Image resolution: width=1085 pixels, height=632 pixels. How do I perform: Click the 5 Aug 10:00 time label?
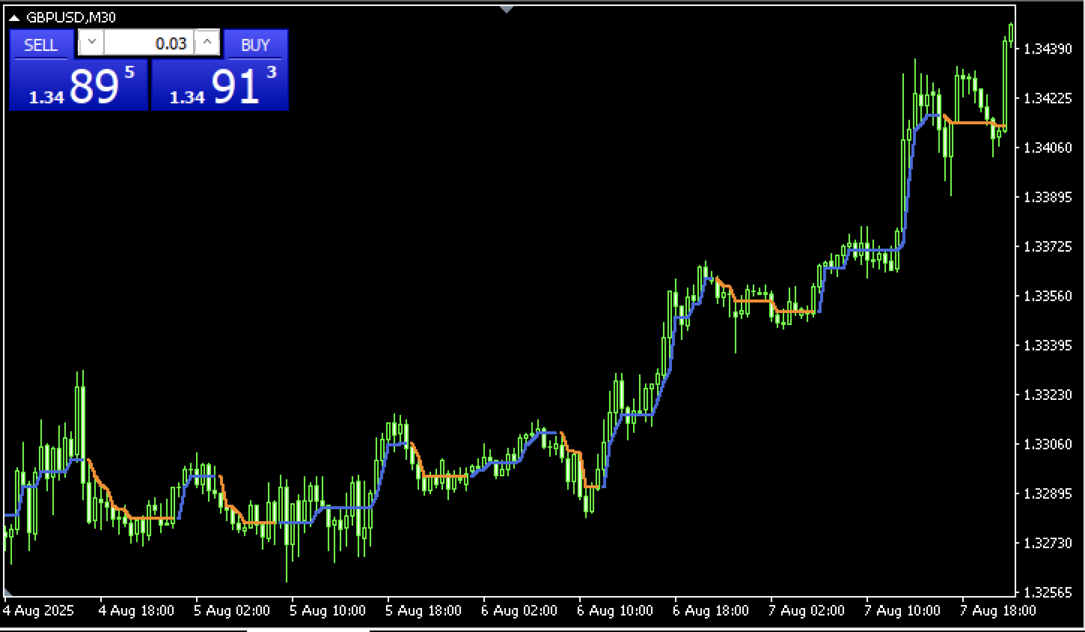328,610
